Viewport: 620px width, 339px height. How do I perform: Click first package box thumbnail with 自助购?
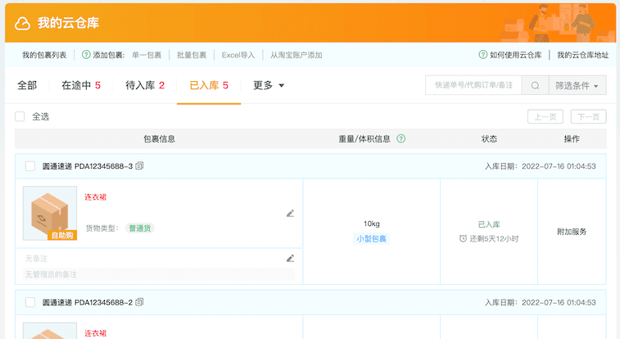click(x=50, y=214)
